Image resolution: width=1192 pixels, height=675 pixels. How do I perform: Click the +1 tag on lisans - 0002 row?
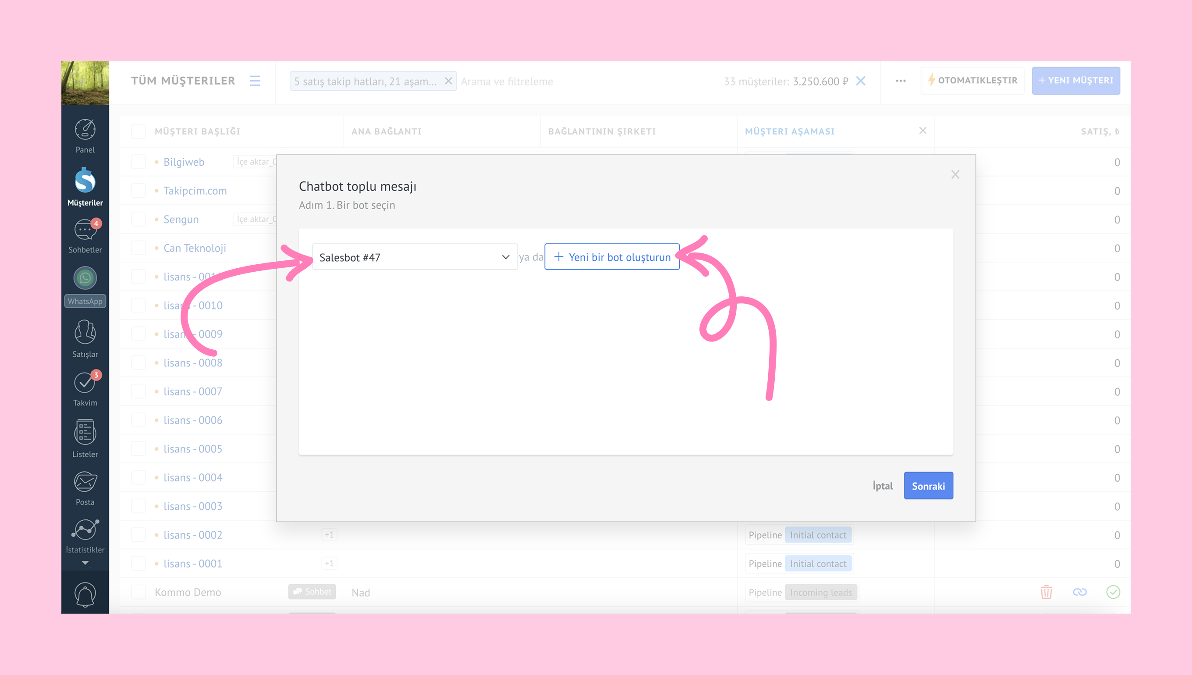pyautogui.click(x=329, y=535)
